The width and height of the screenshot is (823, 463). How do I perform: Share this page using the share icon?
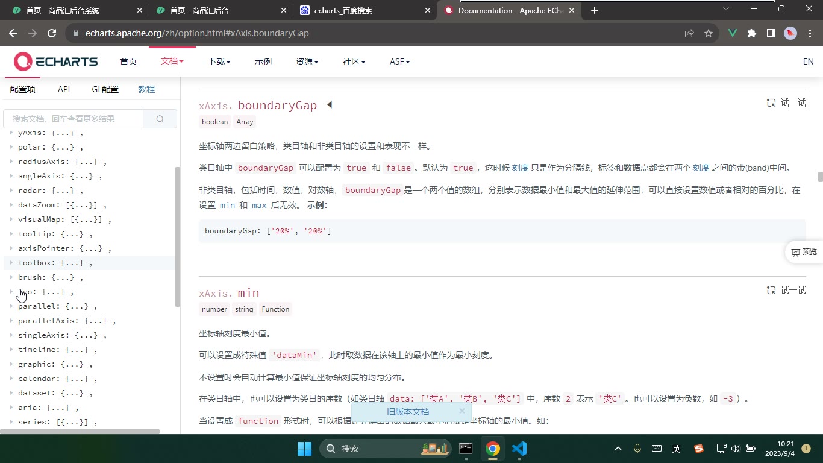coord(689,33)
